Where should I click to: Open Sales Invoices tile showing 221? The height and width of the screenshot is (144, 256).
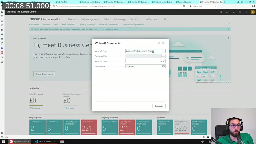pos(89,127)
